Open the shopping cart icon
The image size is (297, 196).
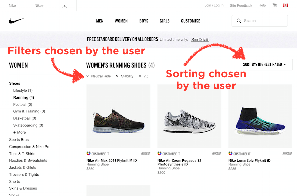(275, 5)
